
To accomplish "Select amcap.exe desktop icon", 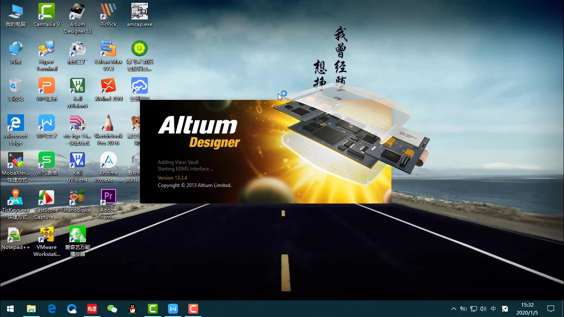I will click(x=140, y=15).
